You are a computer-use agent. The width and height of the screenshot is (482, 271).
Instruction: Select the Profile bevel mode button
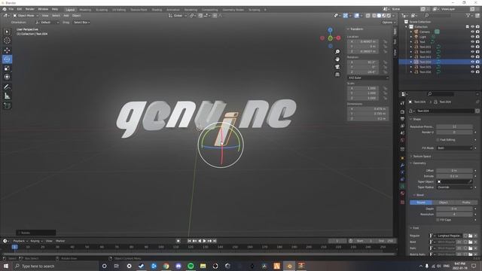click(x=466, y=202)
